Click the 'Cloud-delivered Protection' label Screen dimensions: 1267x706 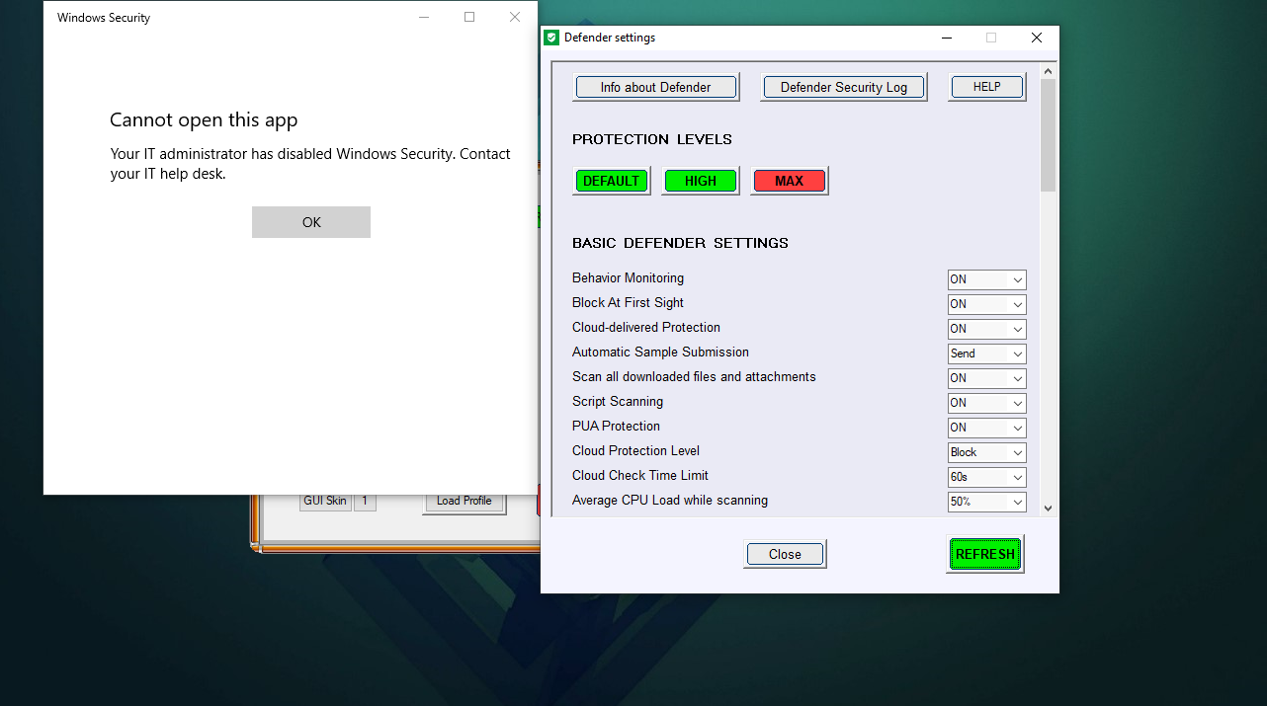[x=646, y=328]
